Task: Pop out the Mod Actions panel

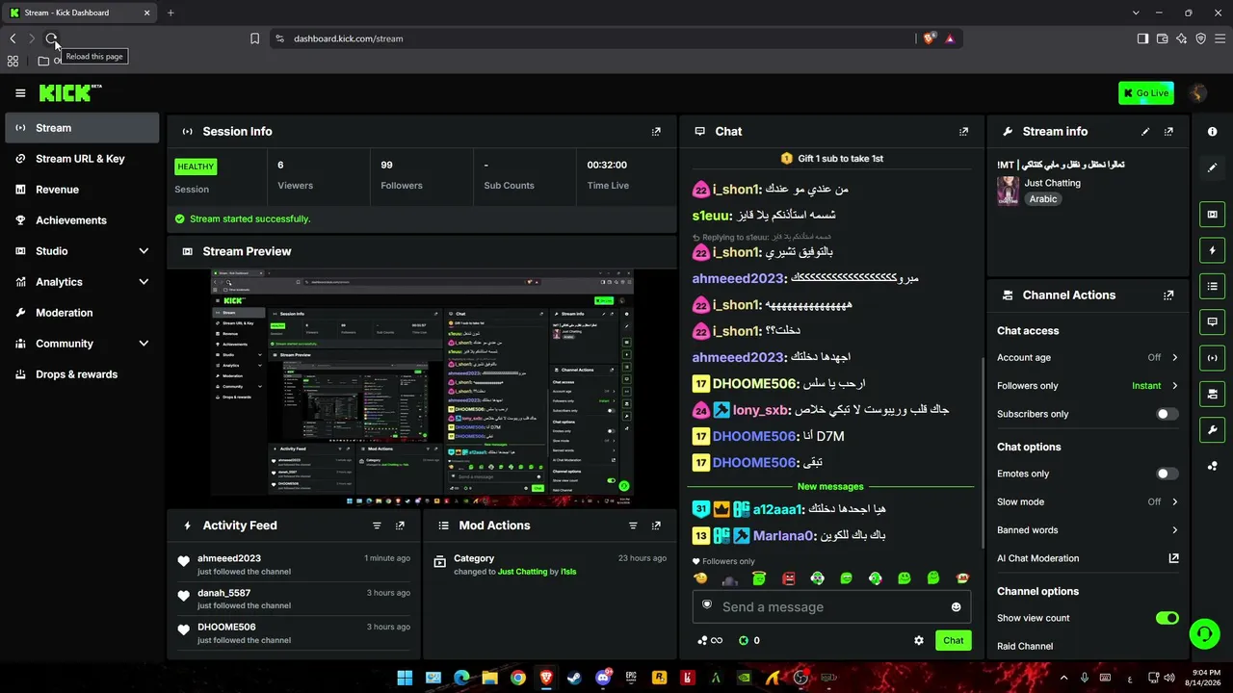Action: coord(656,526)
